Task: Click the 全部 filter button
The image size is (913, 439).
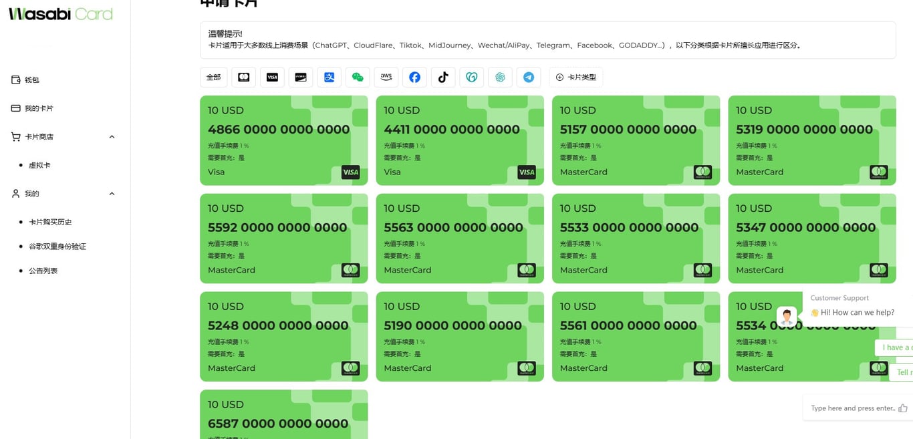Action: (214, 78)
